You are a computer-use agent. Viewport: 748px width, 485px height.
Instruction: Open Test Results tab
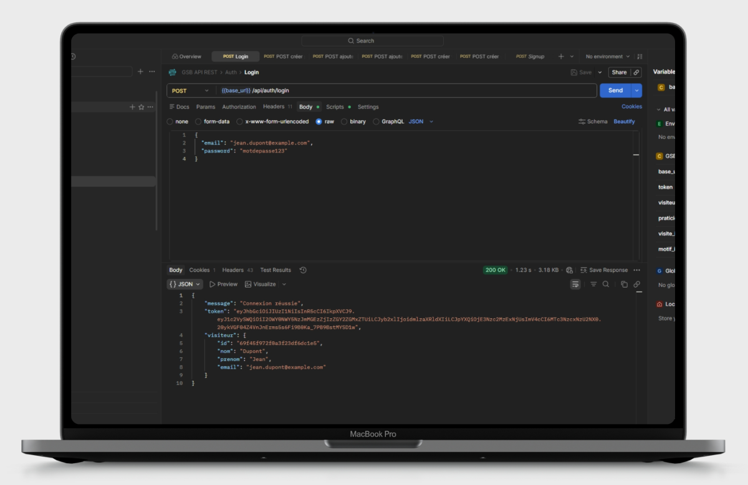[x=276, y=270]
